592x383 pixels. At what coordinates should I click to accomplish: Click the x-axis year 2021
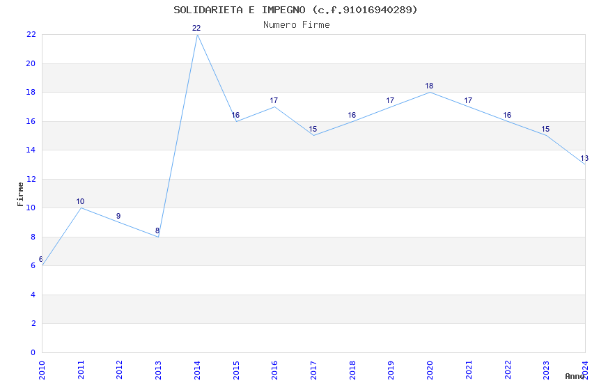click(x=469, y=370)
